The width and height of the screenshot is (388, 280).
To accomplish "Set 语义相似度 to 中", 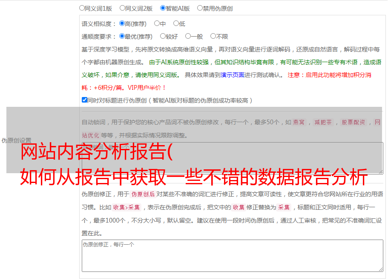I will [x=157, y=23].
